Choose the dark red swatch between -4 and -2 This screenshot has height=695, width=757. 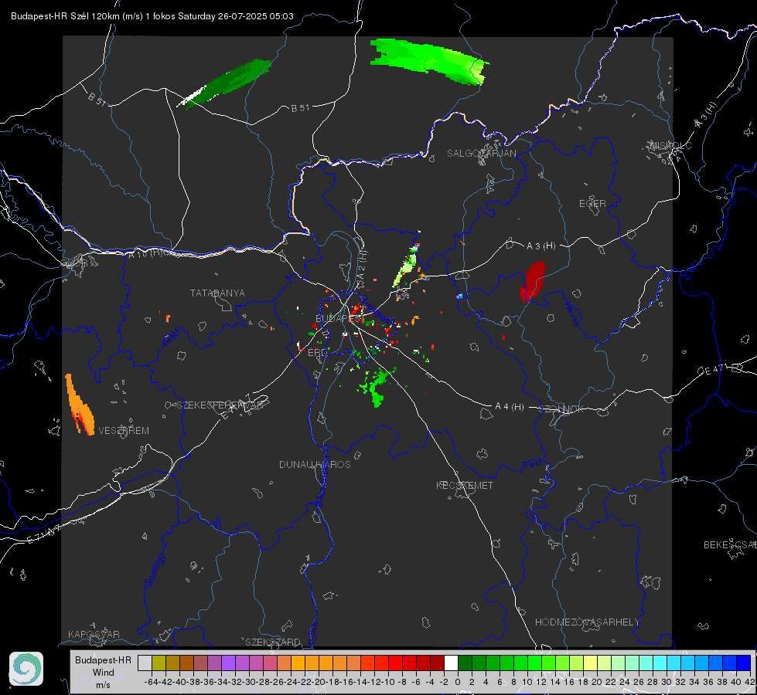click(438, 663)
